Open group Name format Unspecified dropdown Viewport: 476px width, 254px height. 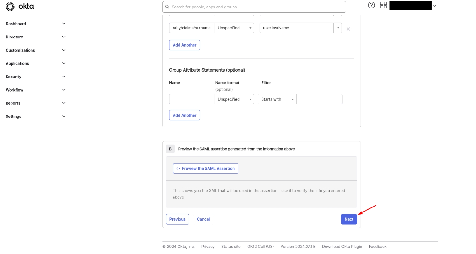(234, 99)
